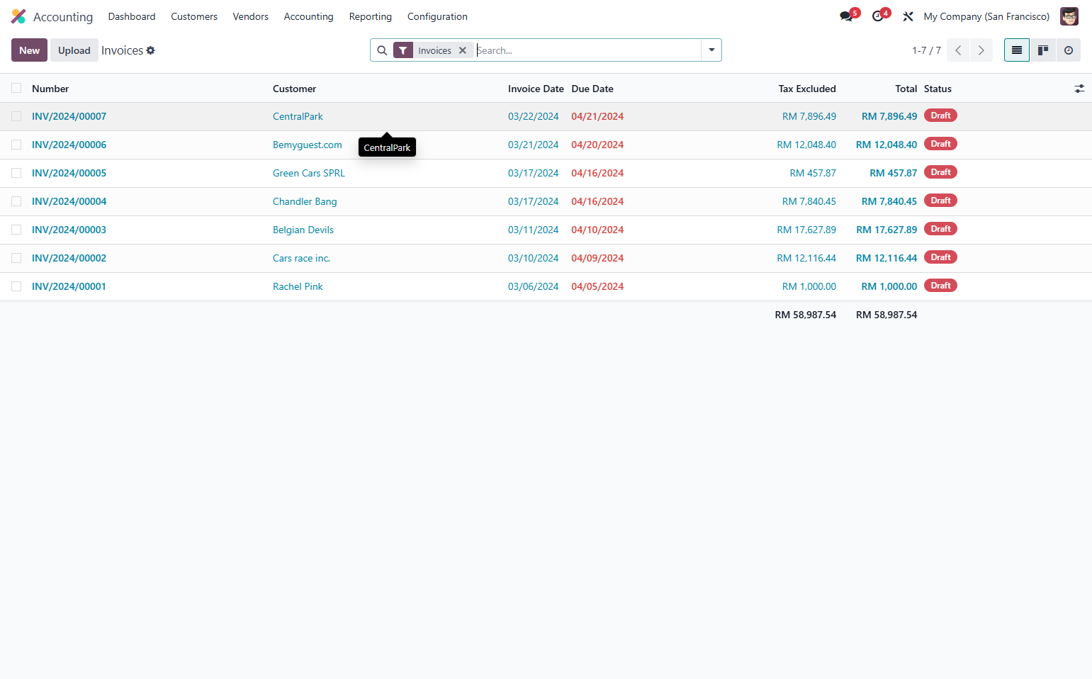The width and height of the screenshot is (1092, 679).
Task: Open the conversations chat icon
Action: coord(846,16)
